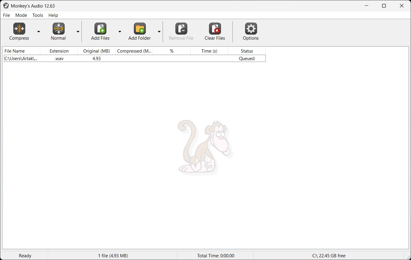Open the Add Files dropdown arrow
The image size is (411, 260).
pos(120,32)
